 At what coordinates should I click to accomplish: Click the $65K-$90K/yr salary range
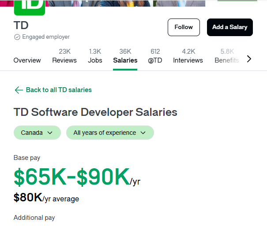point(77,177)
